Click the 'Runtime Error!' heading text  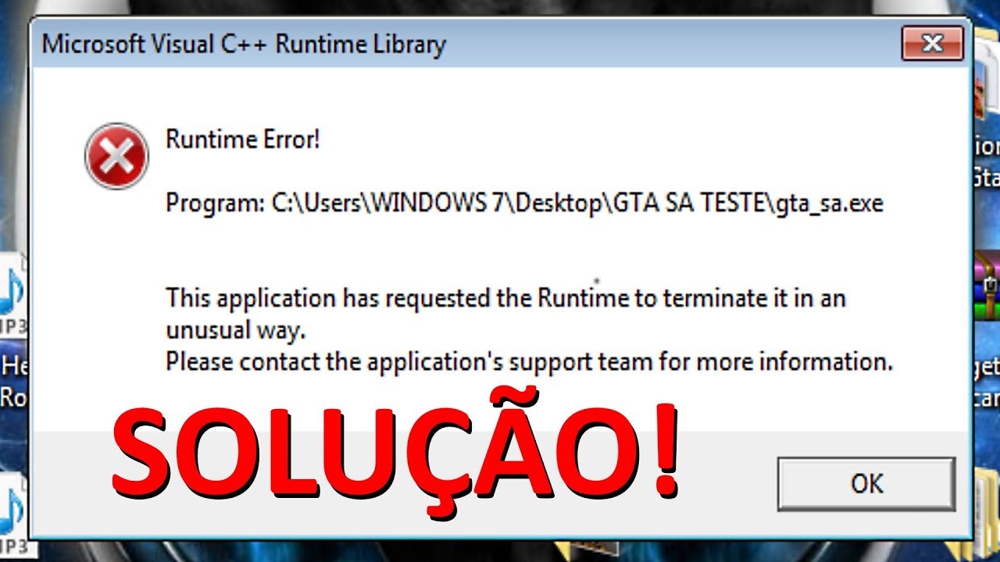coord(243,140)
